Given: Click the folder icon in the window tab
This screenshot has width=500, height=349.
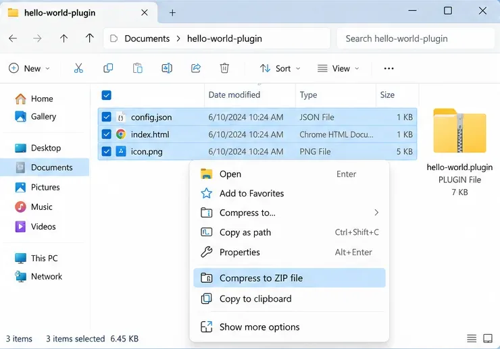Looking at the screenshot, I should (x=13, y=12).
